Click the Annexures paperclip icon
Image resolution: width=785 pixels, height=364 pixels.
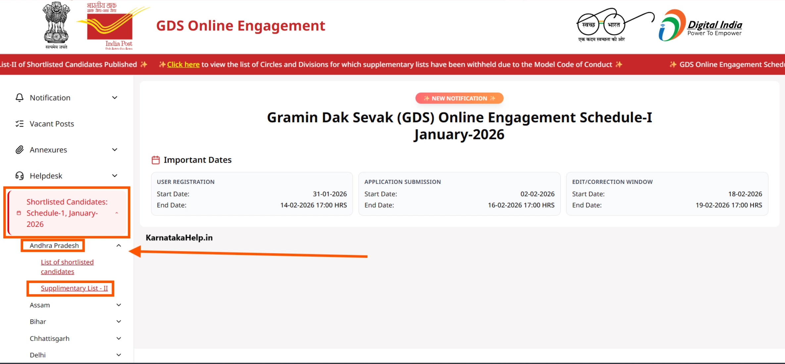[x=20, y=150]
